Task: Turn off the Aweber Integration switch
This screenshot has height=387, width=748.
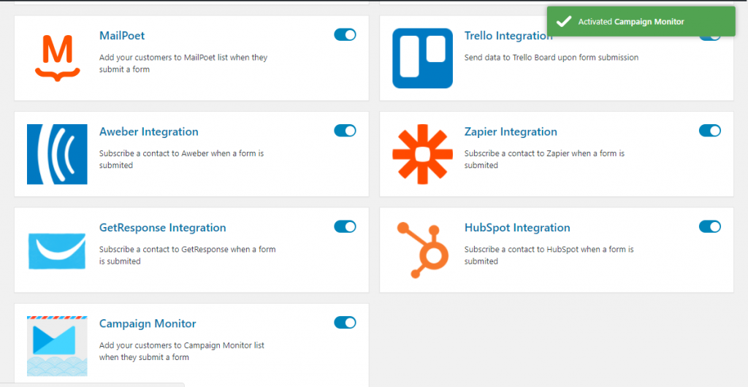Action: click(x=345, y=131)
